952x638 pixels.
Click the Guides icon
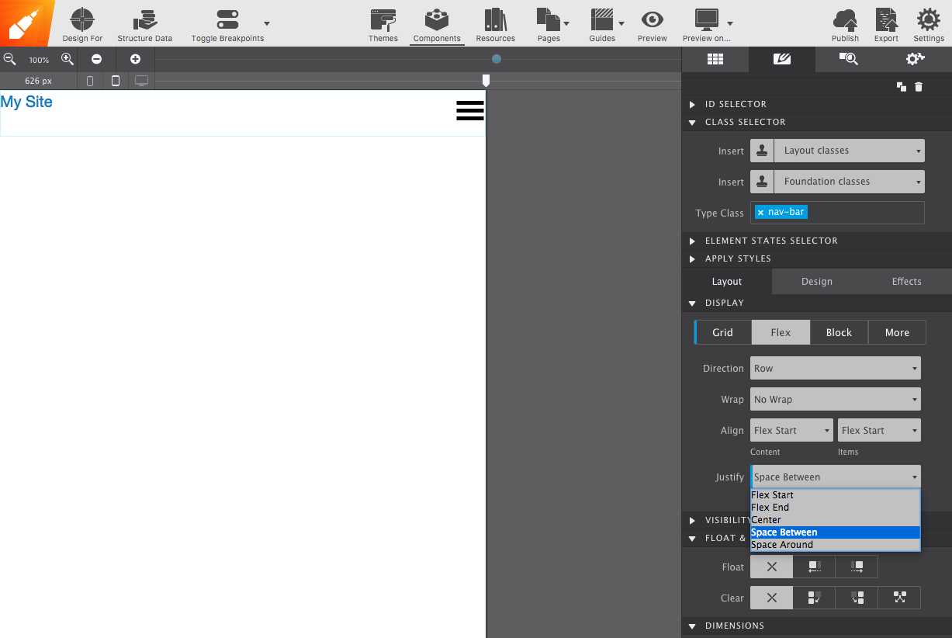pos(602,19)
